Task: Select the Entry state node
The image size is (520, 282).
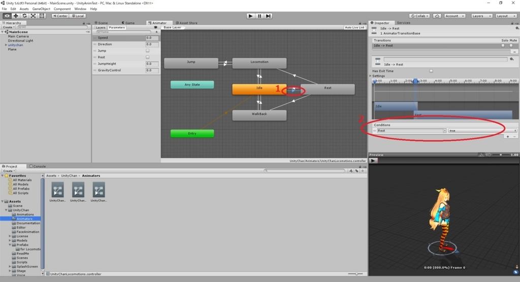Action: [x=192, y=133]
